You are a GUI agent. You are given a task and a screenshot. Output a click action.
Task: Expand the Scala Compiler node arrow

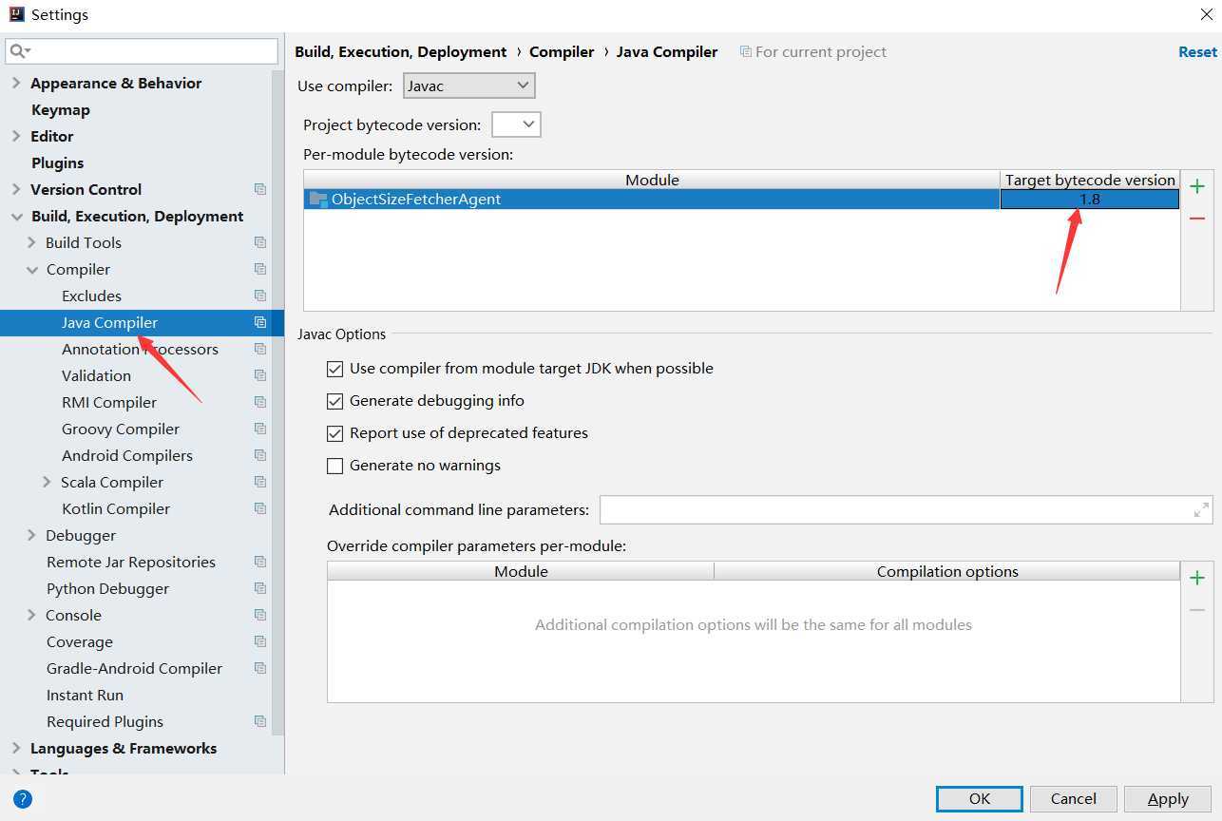click(x=47, y=482)
